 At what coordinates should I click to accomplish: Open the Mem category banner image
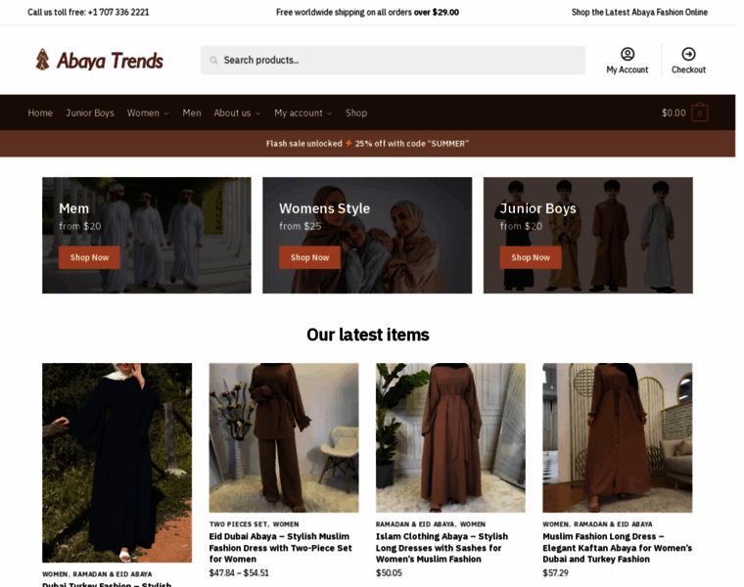tap(147, 235)
